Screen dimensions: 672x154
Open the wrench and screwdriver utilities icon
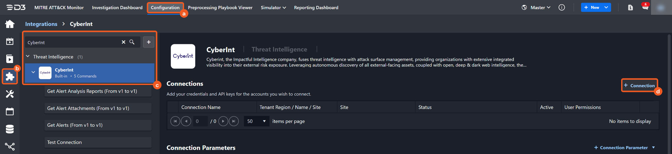[x=10, y=94]
